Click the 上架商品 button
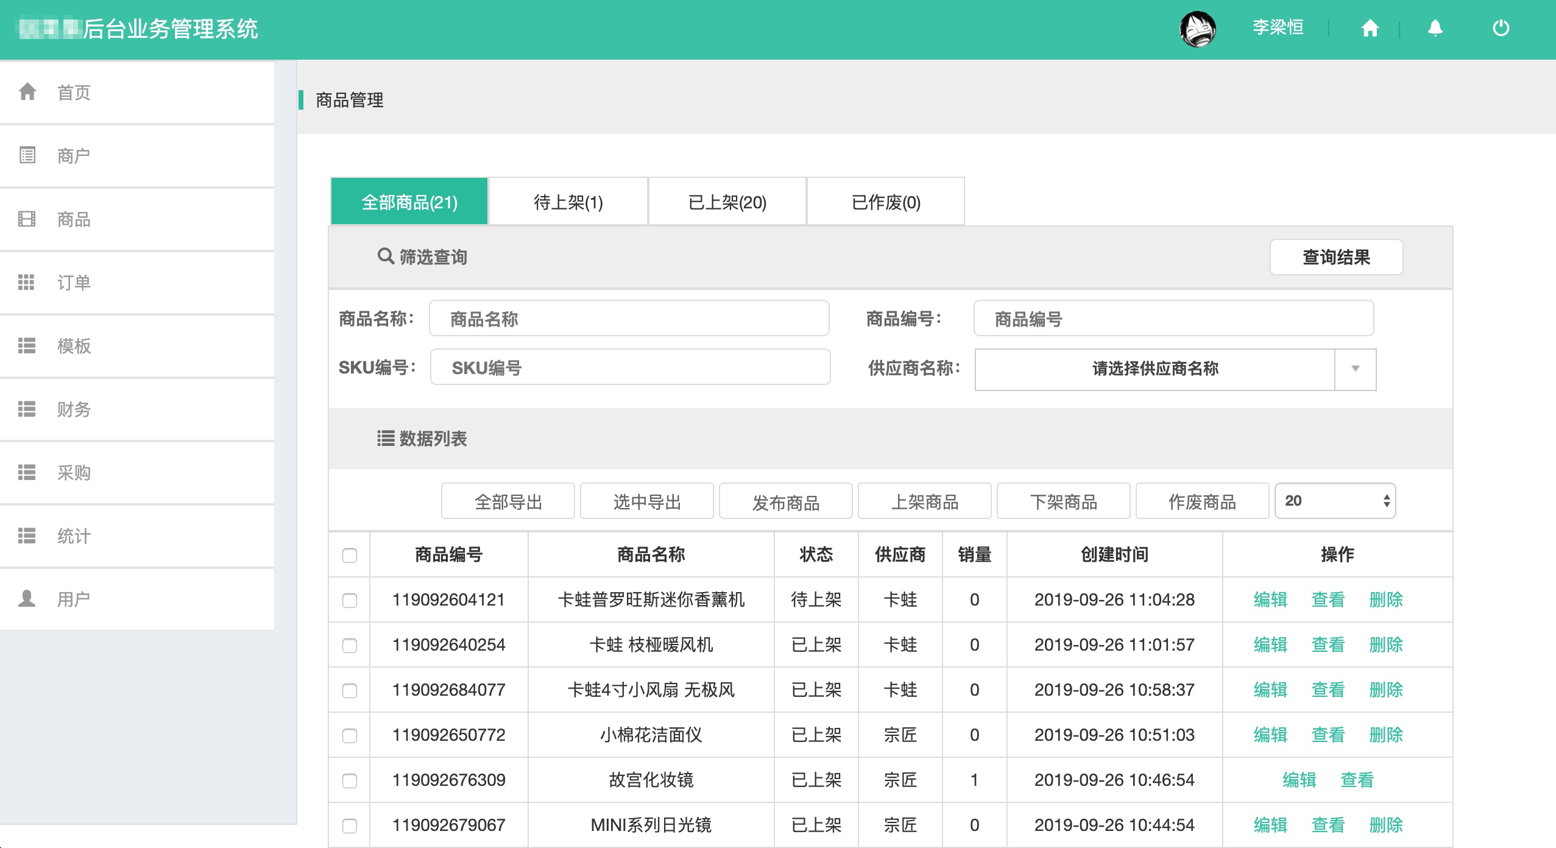1556x848 pixels. click(x=925, y=501)
